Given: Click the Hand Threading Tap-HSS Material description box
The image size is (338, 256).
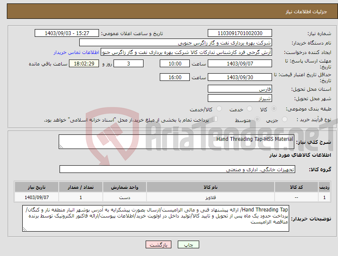Looking at the screenshot, I should pos(176,142).
